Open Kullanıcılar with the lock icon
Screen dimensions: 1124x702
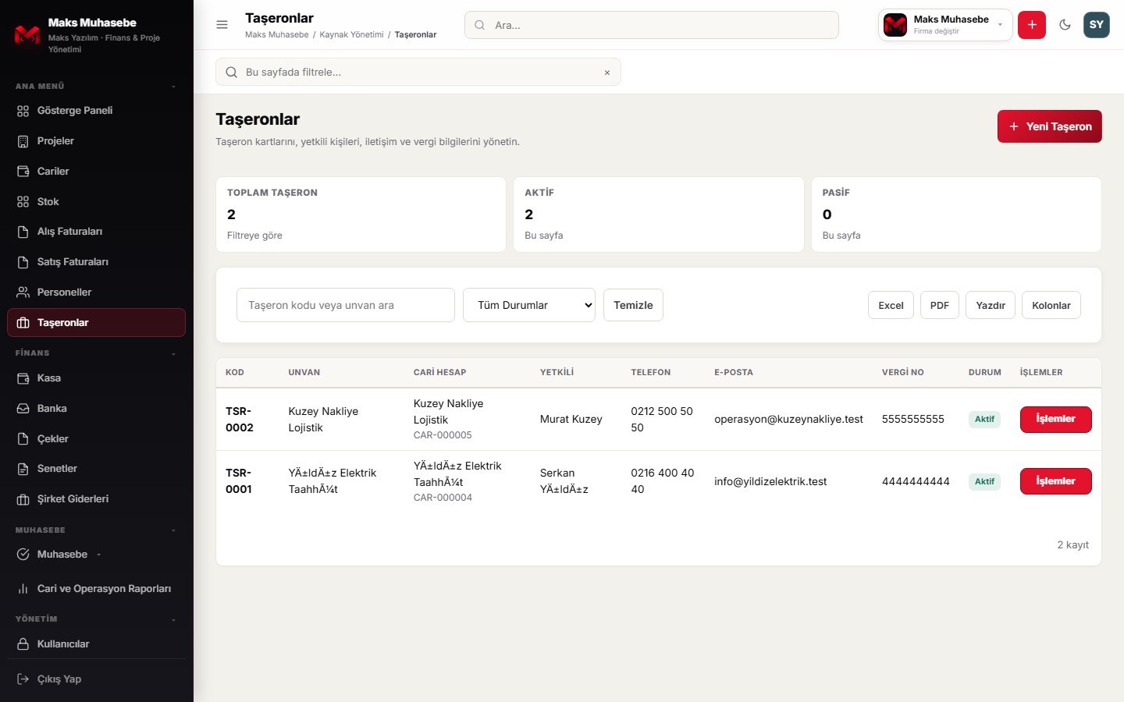click(x=23, y=644)
